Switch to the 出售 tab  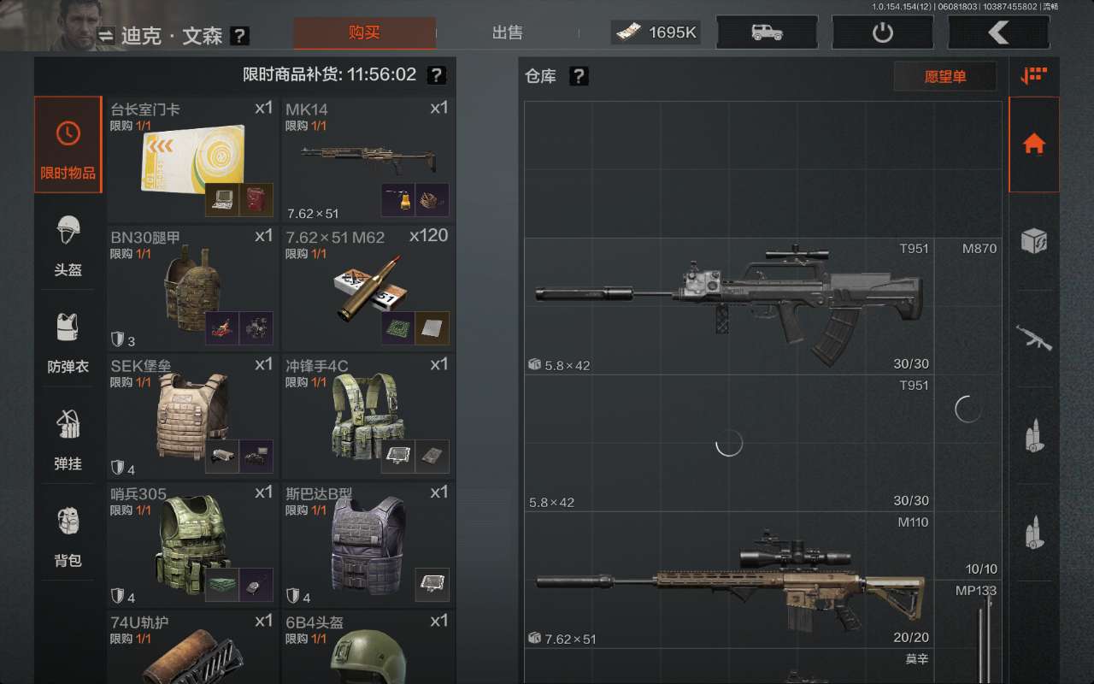coord(508,32)
